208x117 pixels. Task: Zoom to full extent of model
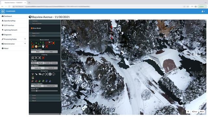[46, 74]
